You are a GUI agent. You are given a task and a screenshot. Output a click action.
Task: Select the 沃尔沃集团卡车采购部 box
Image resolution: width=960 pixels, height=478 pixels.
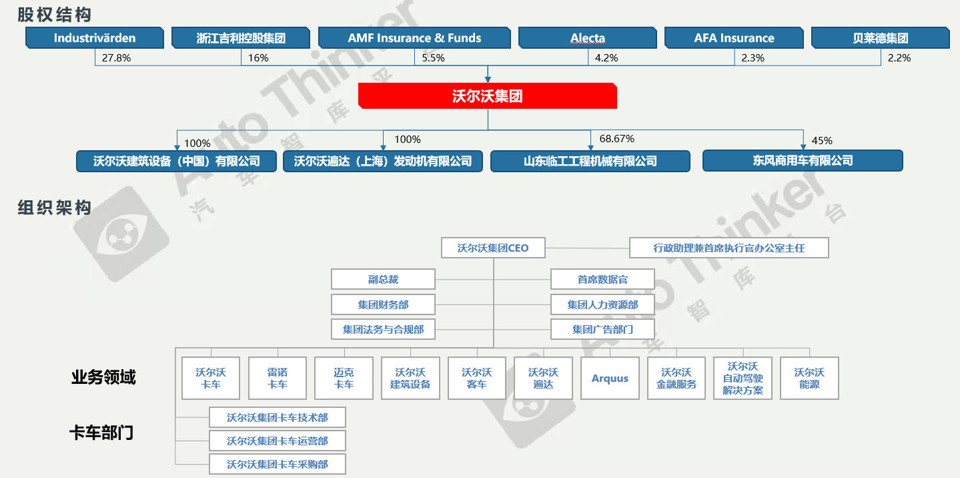[278, 465]
